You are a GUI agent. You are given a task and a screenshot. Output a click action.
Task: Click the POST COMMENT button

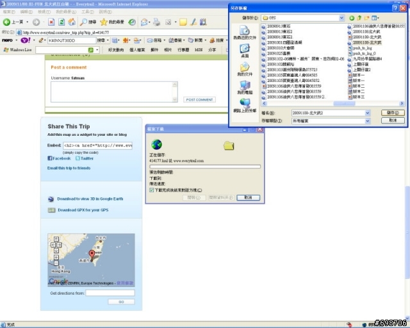pyautogui.click(x=199, y=100)
